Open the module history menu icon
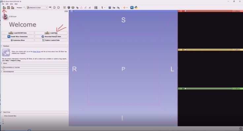Screen dimensions: 243x131 pos(50,8)
